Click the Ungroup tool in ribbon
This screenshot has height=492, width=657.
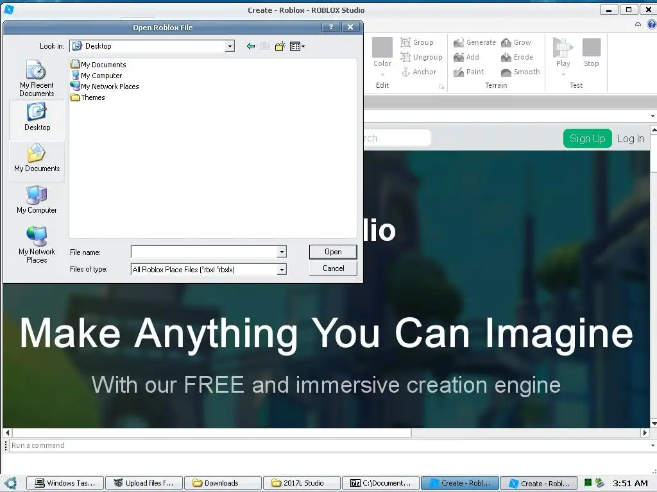421,57
